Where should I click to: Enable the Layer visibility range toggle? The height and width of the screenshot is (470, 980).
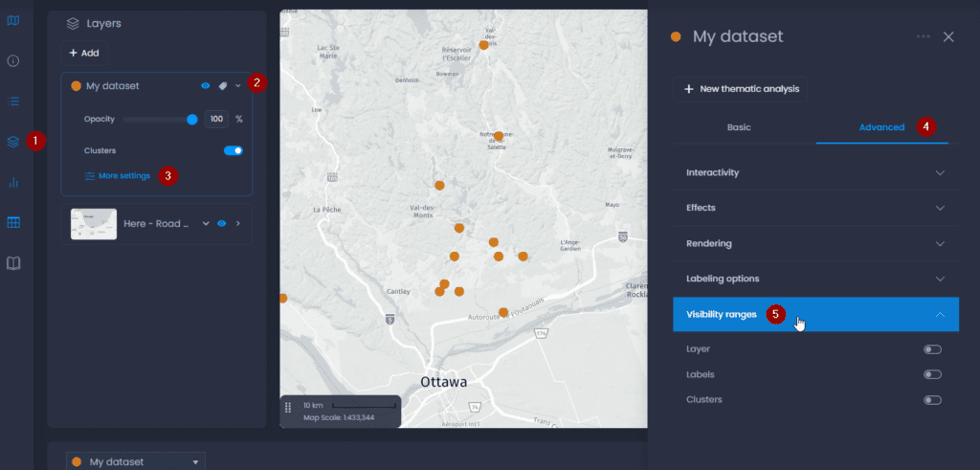[x=932, y=349]
